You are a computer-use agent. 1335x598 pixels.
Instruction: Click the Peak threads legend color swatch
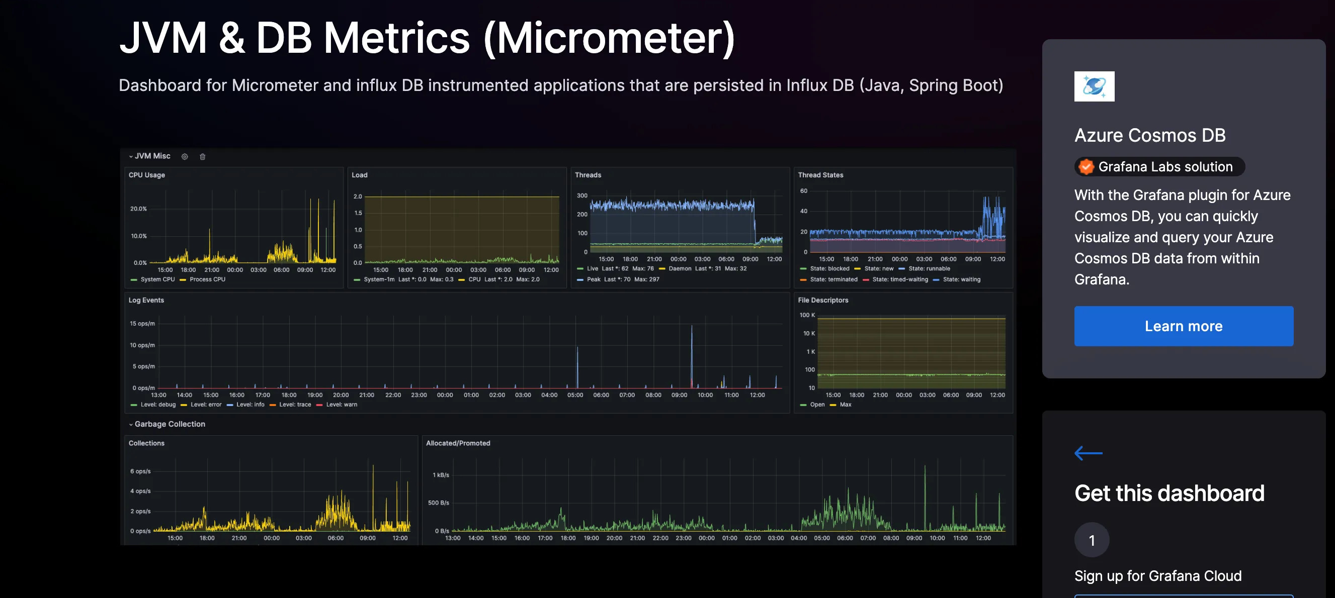tap(580, 279)
